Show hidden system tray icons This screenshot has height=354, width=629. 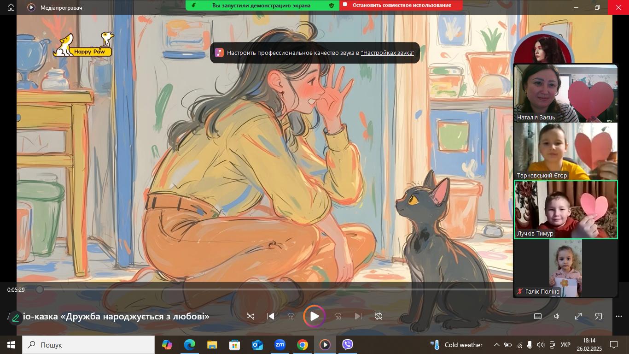496,345
